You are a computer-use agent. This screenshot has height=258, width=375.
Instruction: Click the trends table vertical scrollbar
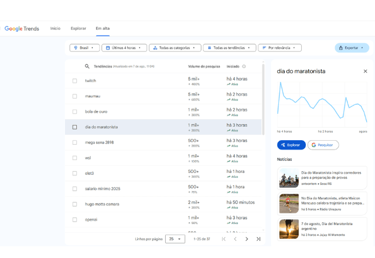pos(263,99)
